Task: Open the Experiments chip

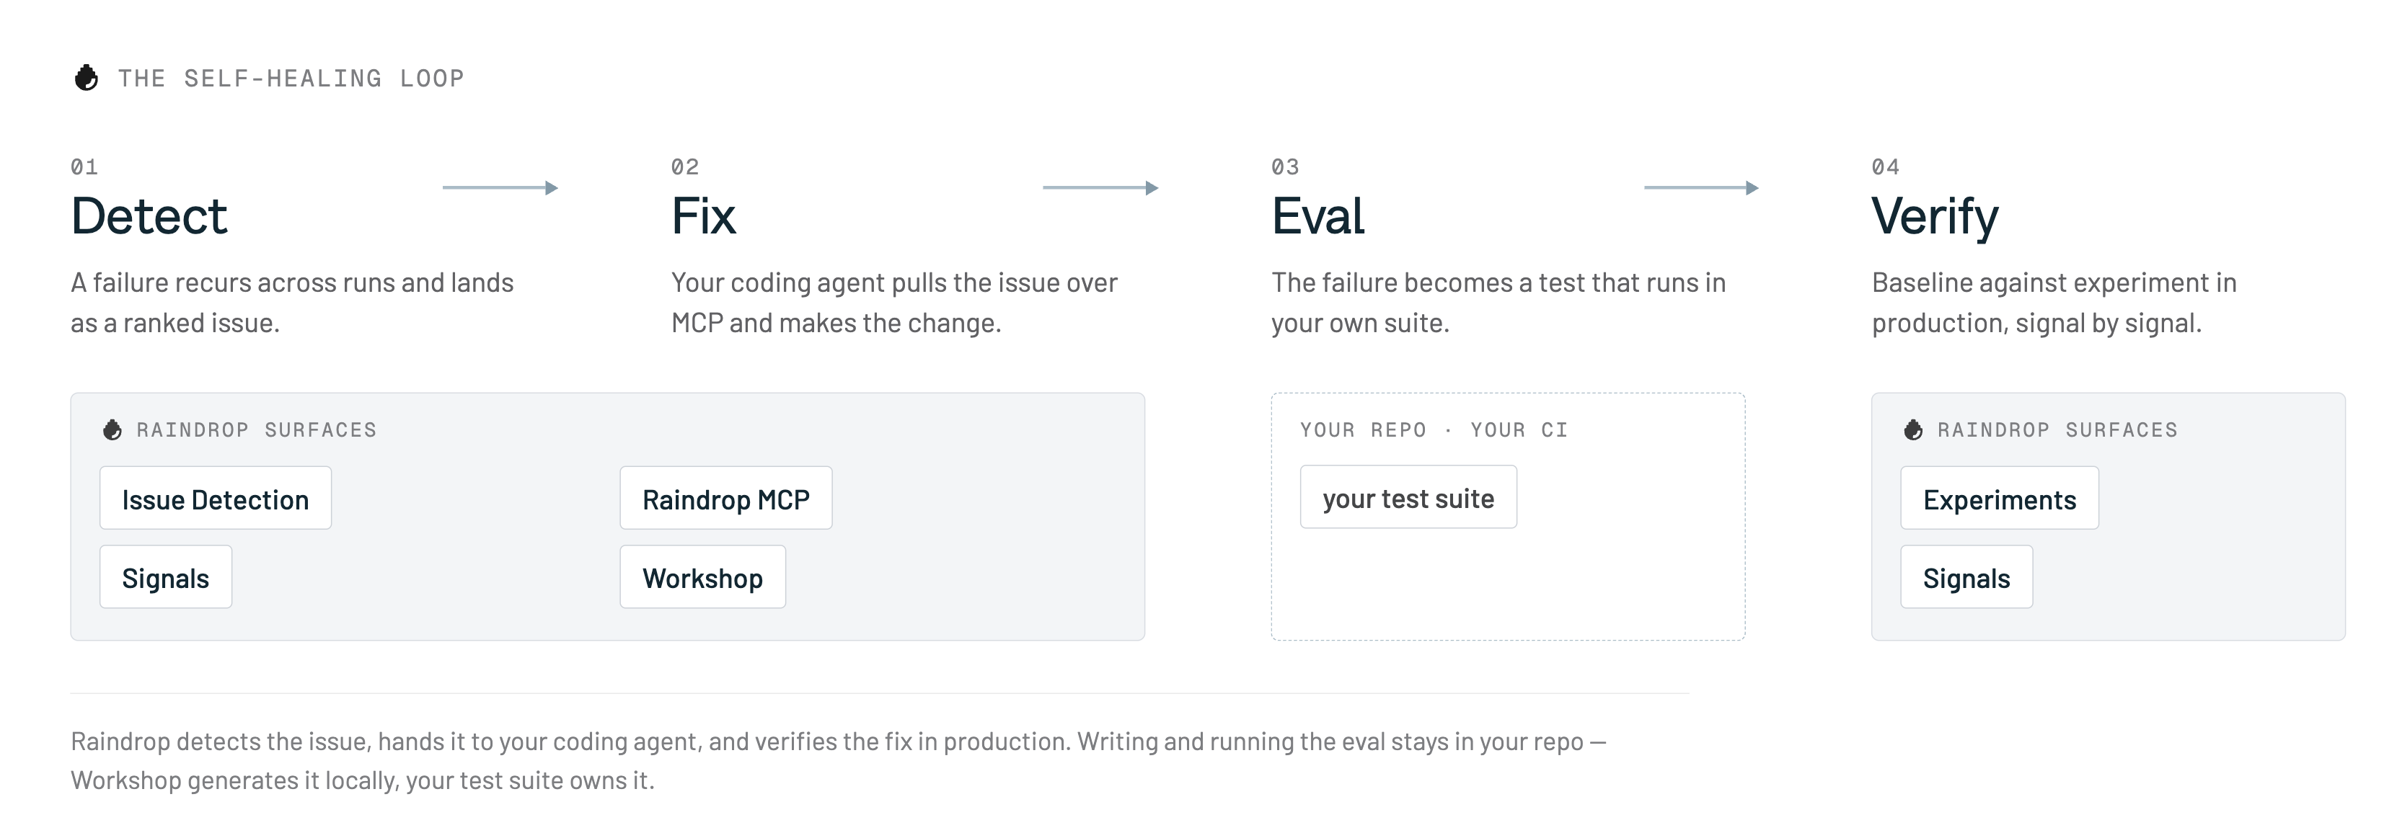Action: point(2000,499)
